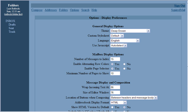Open the Compose page
188x112 pixels.
(37, 10)
